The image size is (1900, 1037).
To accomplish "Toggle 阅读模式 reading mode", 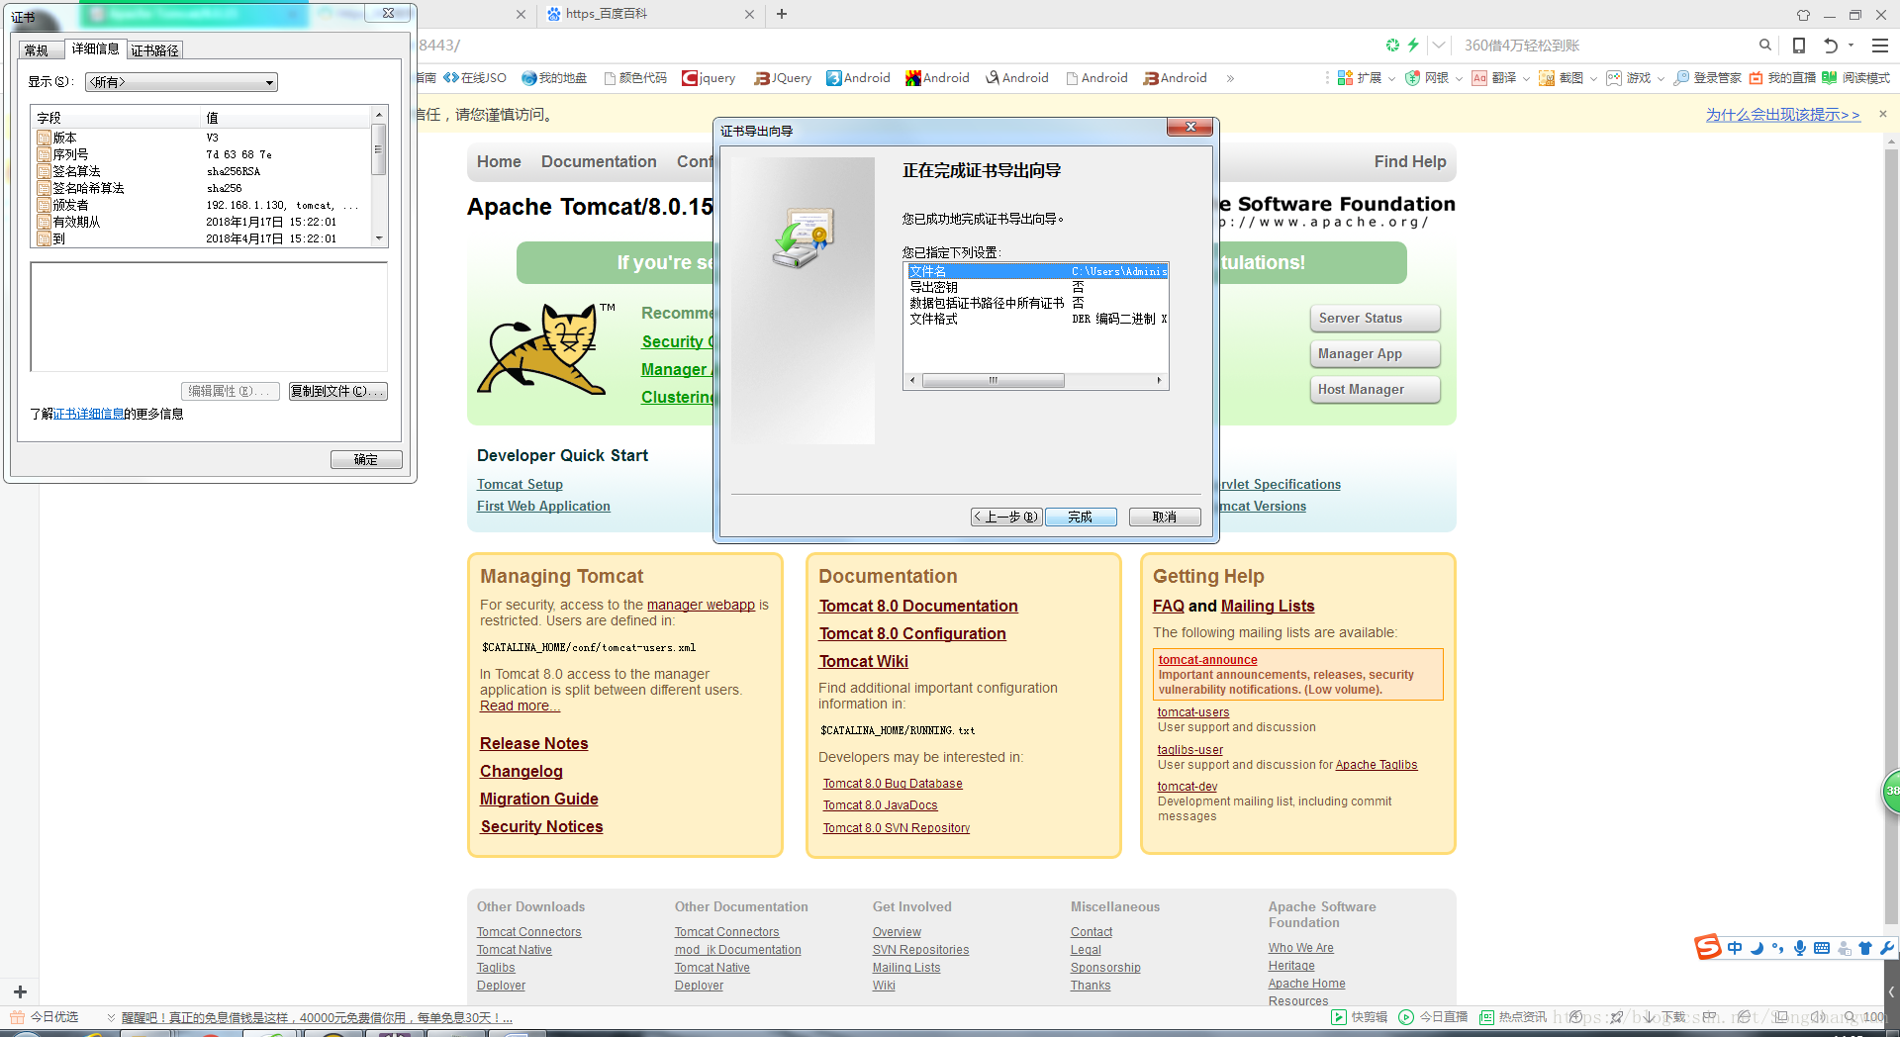I will pyautogui.click(x=1856, y=78).
